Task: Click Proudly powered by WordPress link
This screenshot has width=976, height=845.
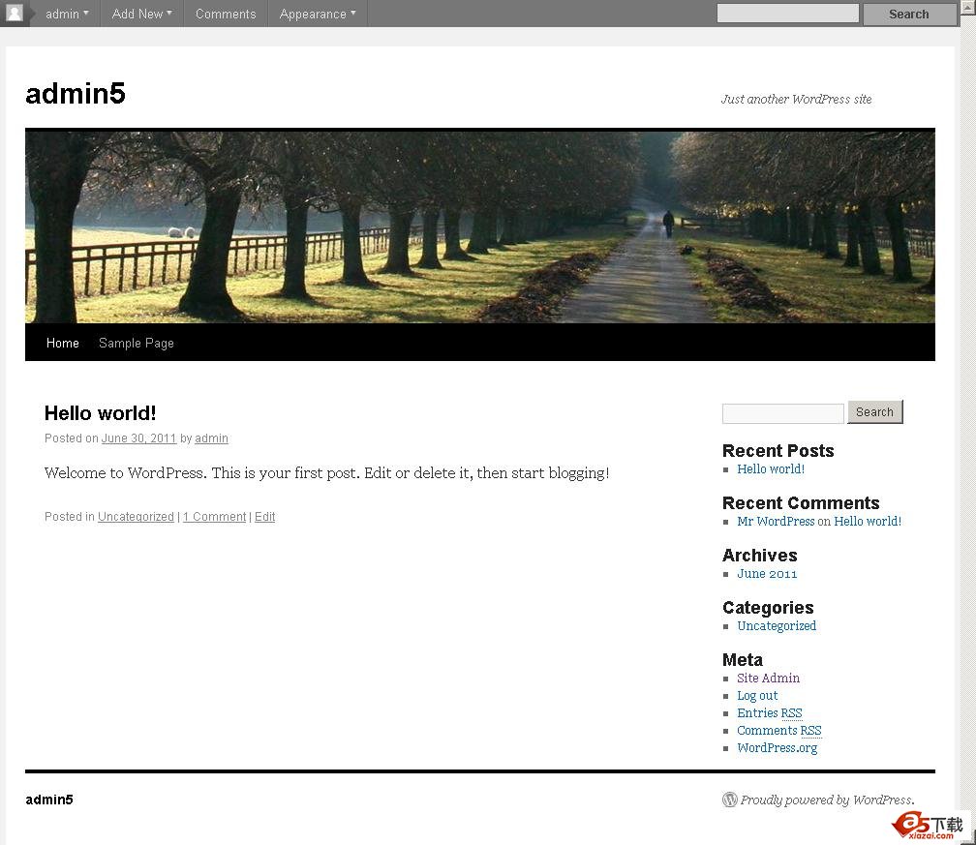Action: [x=827, y=800]
